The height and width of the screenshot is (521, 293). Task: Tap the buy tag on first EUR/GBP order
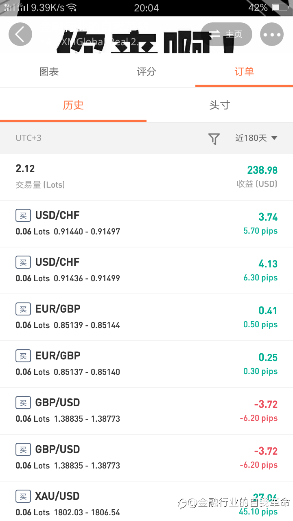coord(23,309)
